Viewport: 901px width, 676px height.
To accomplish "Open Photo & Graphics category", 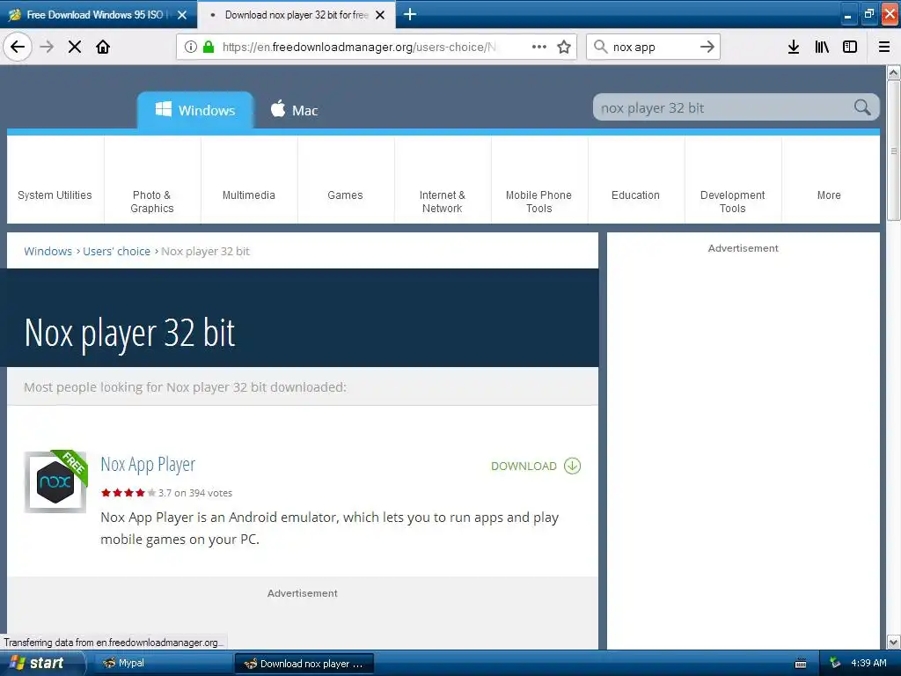I will click(152, 180).
